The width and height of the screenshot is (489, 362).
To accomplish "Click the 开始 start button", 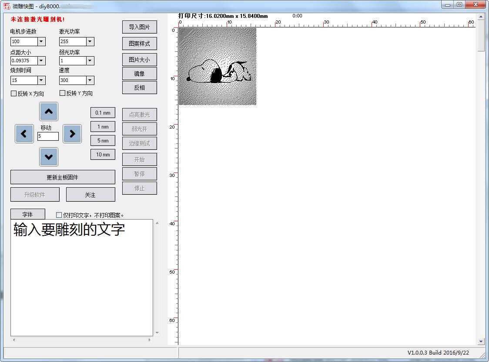I will [139, 159].
